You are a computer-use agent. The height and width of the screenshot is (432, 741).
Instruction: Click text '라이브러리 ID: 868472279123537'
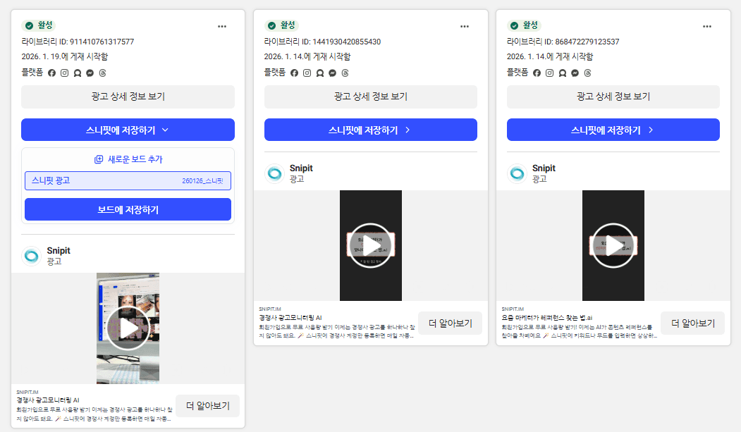click(563, 42)
